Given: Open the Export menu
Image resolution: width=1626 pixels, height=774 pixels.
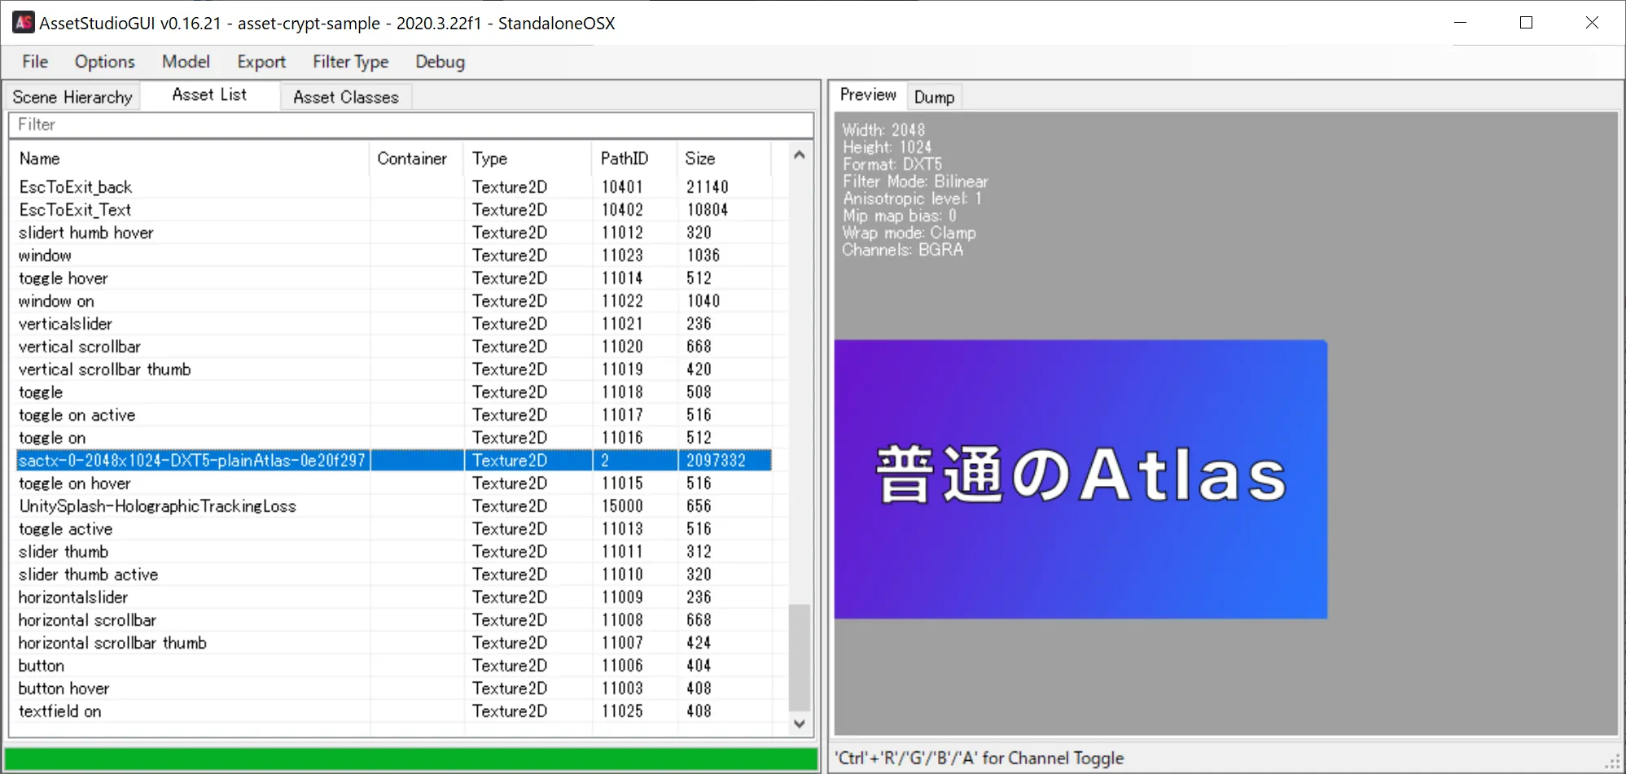Looking at the screenshot, I should point(261,61).
